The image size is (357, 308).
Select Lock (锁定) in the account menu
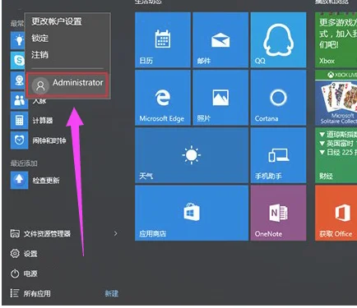pyautogui.click(x=39, y=38)
